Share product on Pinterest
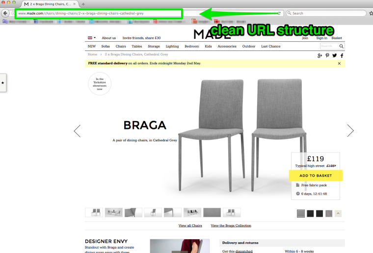Image resolution: width=373 pixels, height=253 pixels. pyautogui.click(x=327, y=55)
